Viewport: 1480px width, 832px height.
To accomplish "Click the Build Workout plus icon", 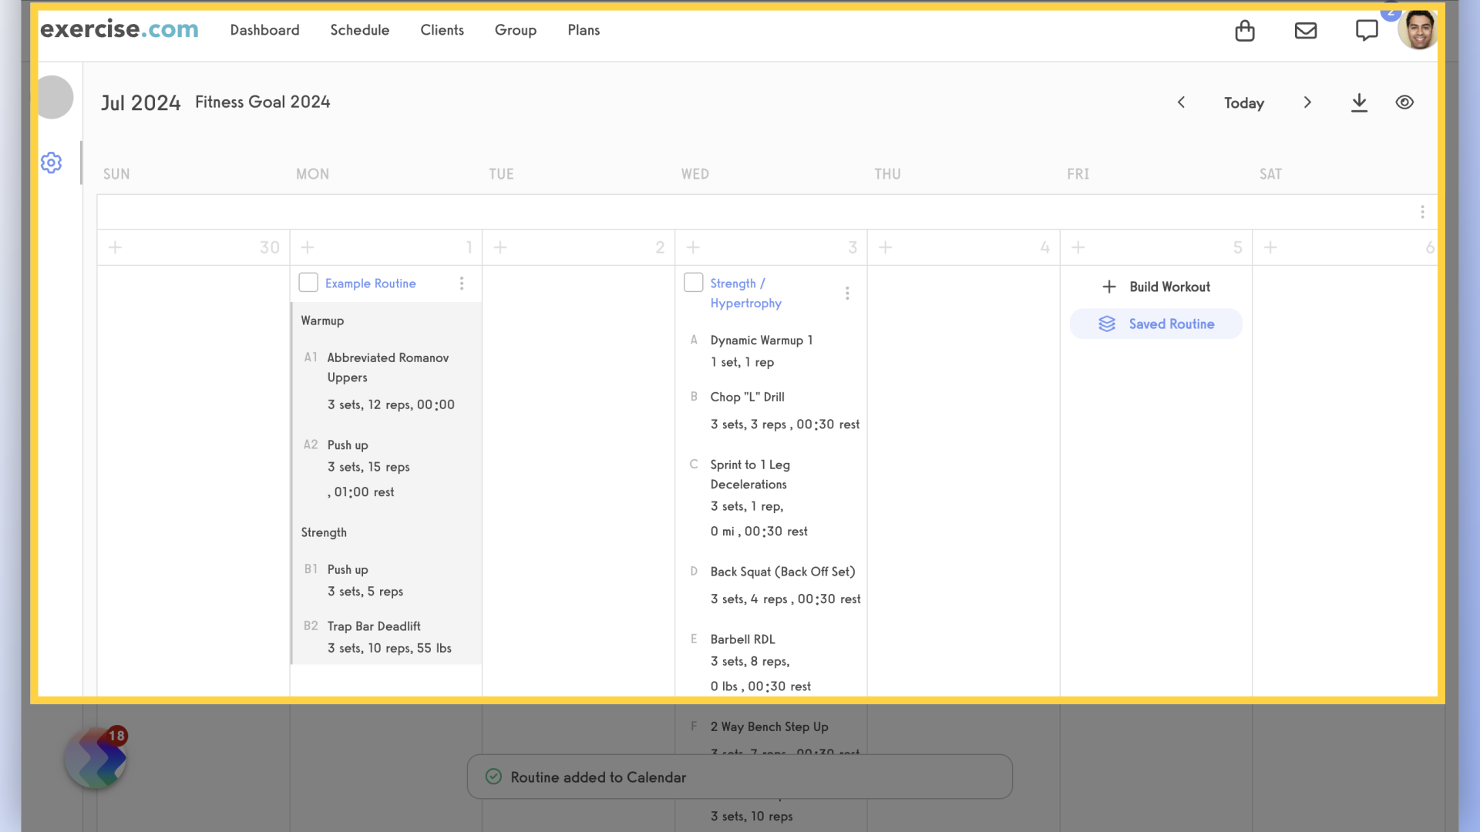I will pos(1109,286).
